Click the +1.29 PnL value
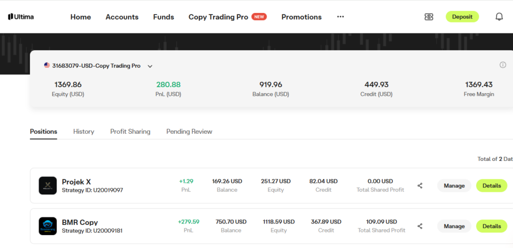This screenshot has width=513, height=248. 186,181
